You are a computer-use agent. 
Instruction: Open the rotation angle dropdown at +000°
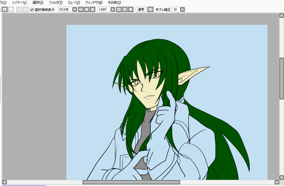click(x=113, y=10)
